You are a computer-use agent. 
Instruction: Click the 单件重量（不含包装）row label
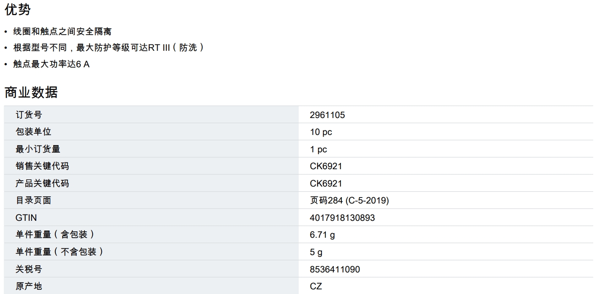click(x=59, y=252)
